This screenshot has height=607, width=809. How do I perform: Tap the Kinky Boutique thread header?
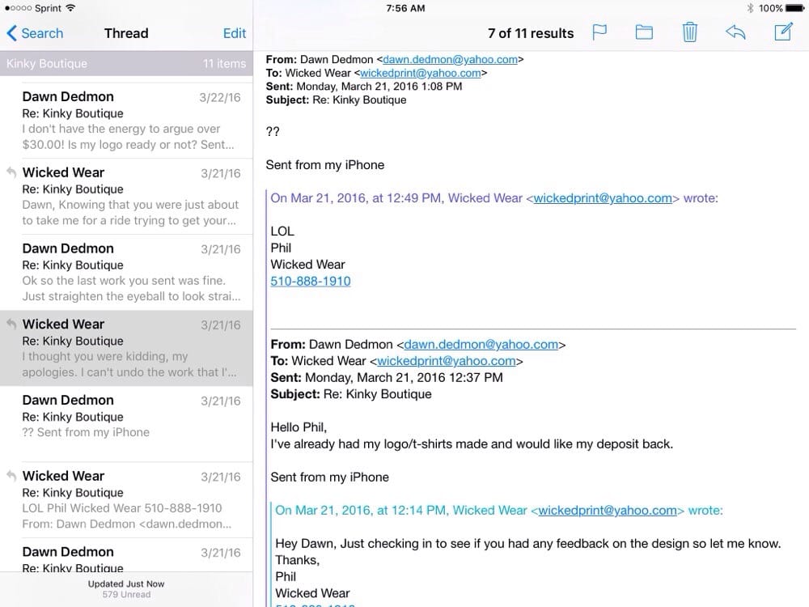tap(126, 63)
